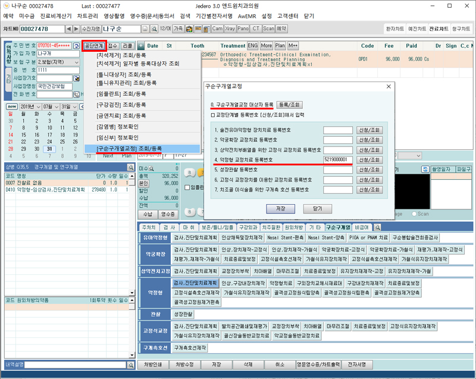Open 차트관리 in the top menu bar
Viewport: 476px width, 379px height.
coord(89,16)
